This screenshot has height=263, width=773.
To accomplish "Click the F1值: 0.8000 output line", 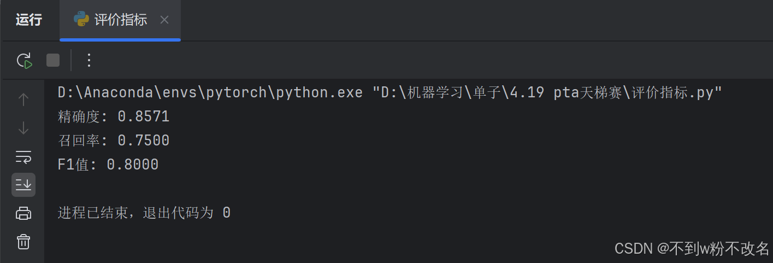I will click(x=108, y=165).
